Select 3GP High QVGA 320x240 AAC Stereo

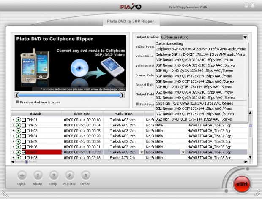[201, 71]
